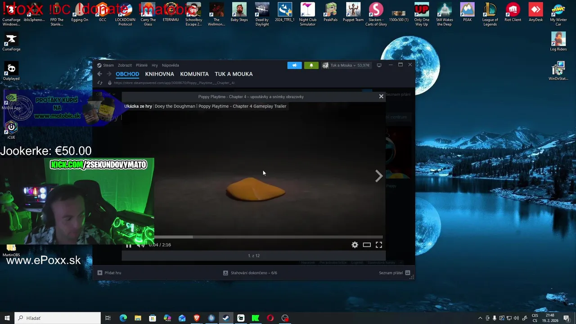Toggle theater mode rectangle icon in player

point(367,245)
